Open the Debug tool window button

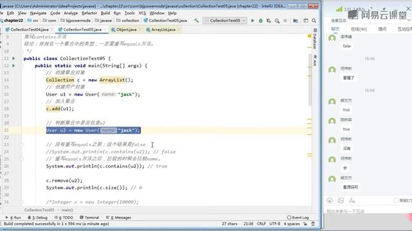37,218
